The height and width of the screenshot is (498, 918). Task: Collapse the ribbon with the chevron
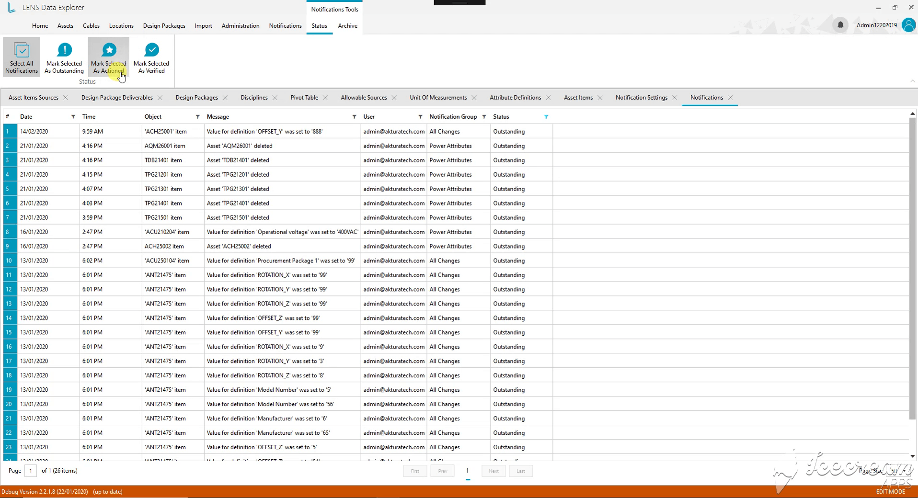coord(912,81)
